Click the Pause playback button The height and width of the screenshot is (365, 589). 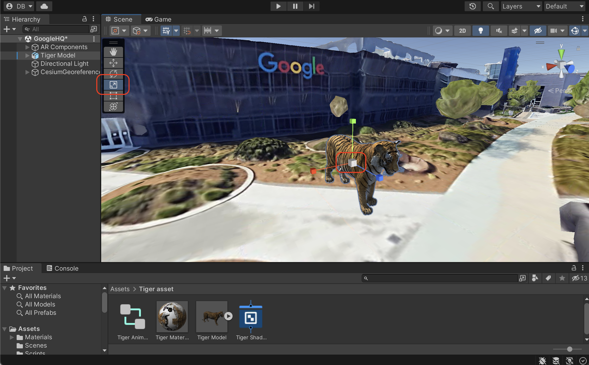[294, 6]
